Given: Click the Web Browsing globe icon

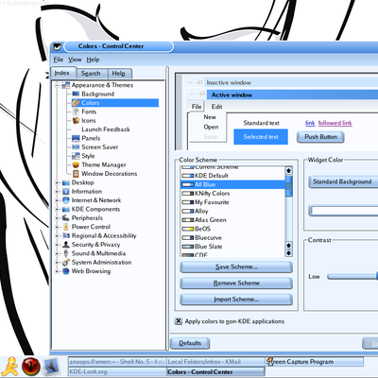Looking at the screenshot, I should (x=65, y=271).
